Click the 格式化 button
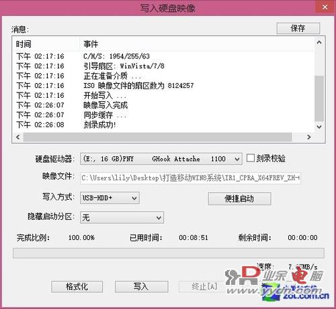The height and width of the screenshot is (309, 336). pos(77,287)
